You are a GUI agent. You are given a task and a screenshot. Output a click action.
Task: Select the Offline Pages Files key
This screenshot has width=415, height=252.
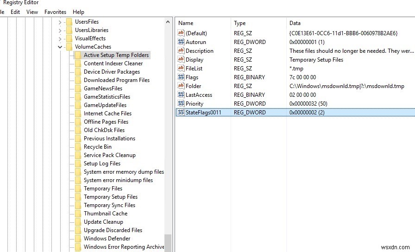pyautogui.click(x=106, y=122)
